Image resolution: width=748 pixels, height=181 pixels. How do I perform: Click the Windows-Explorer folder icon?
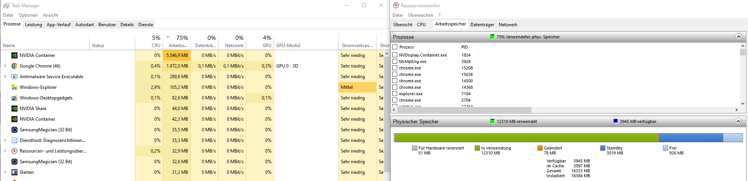pyautogui.click(x=14, y=87)
